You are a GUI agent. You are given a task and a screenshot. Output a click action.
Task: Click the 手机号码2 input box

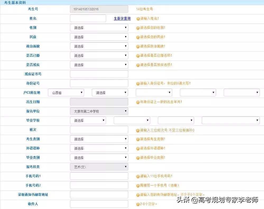[x=99, y=185]
